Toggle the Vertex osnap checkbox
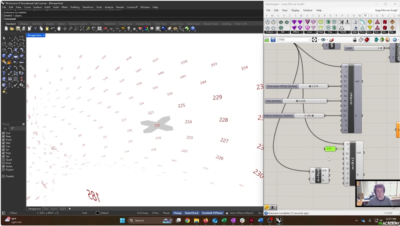The image size is (400, 226). [x=3, y=166]
